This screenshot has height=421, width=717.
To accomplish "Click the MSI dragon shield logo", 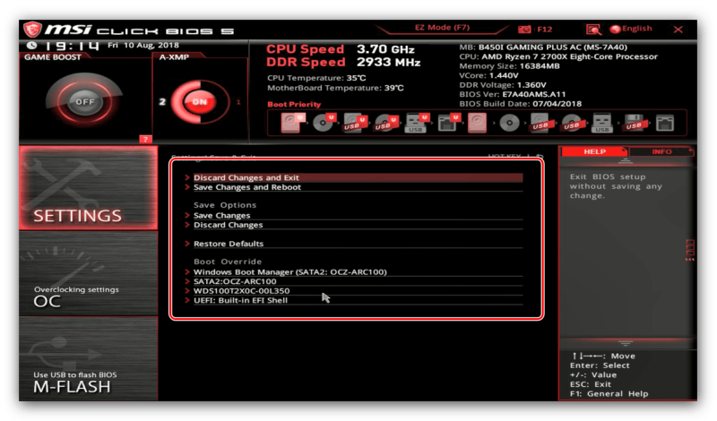I will tap(33, 30).
